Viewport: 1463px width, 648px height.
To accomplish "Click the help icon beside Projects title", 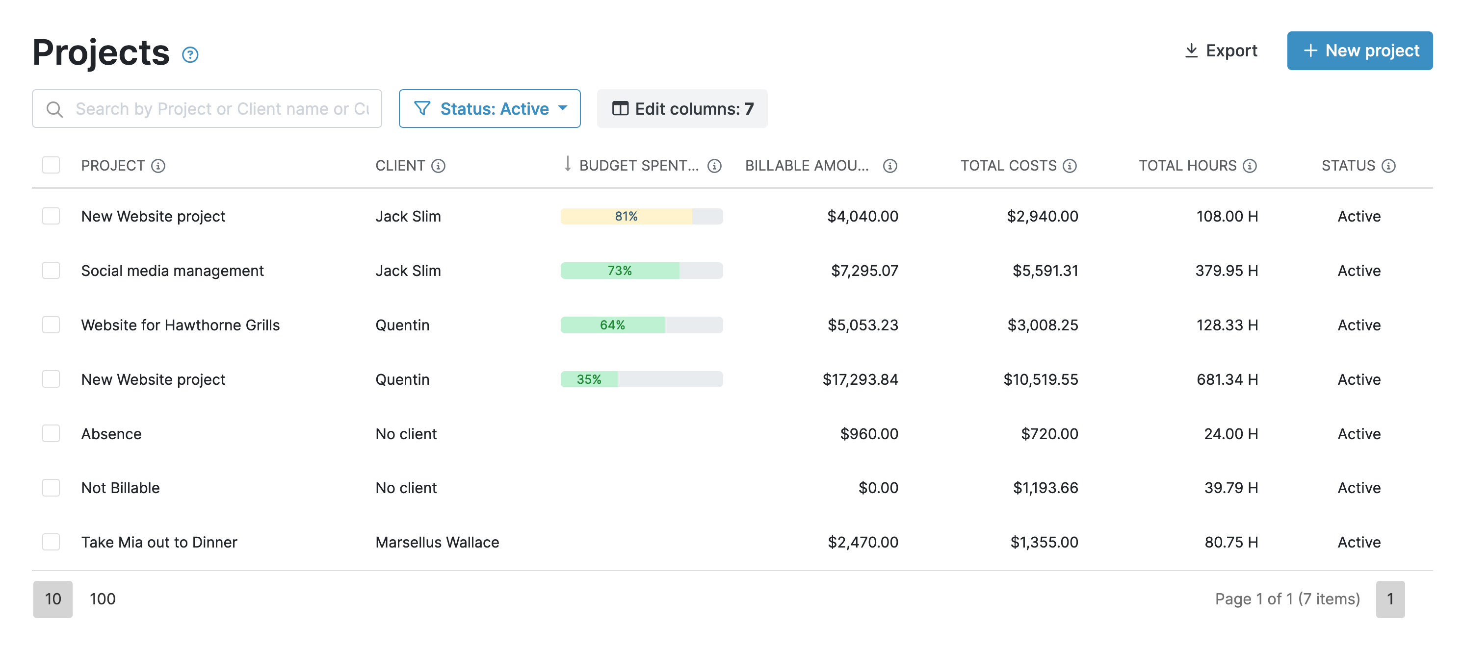I will pyautogui.click(x=190, y=54).
